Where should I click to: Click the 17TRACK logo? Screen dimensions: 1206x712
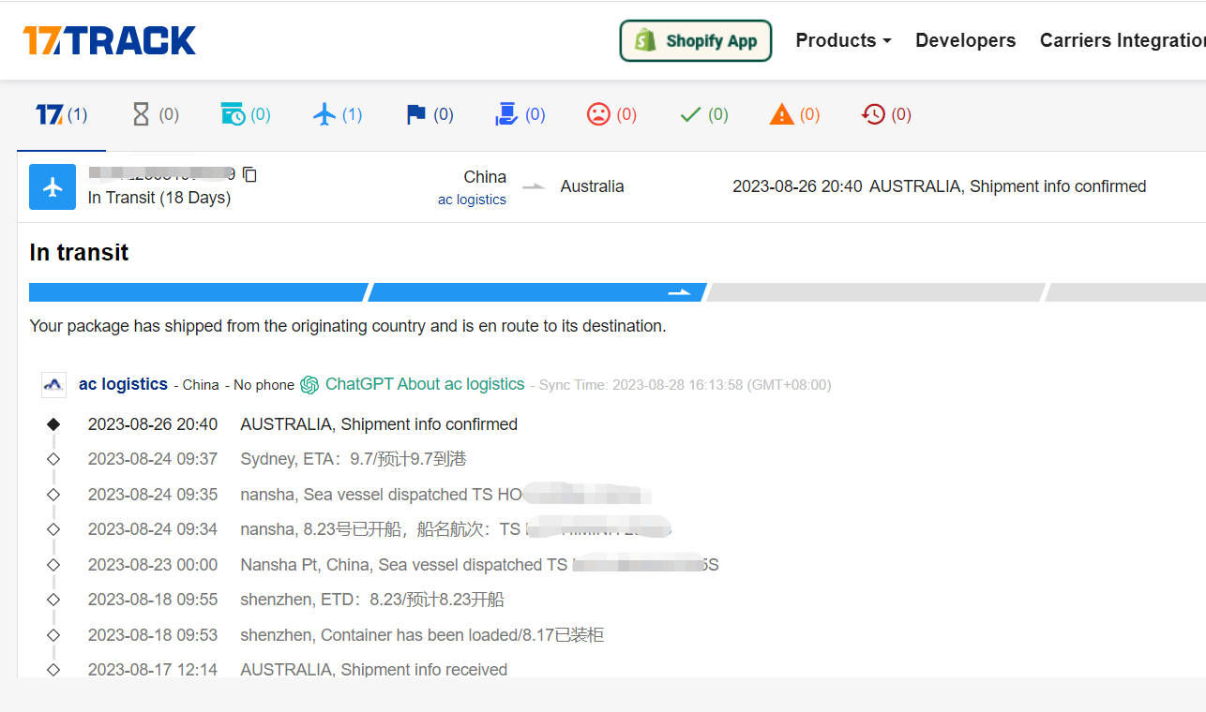coord(110,40)
